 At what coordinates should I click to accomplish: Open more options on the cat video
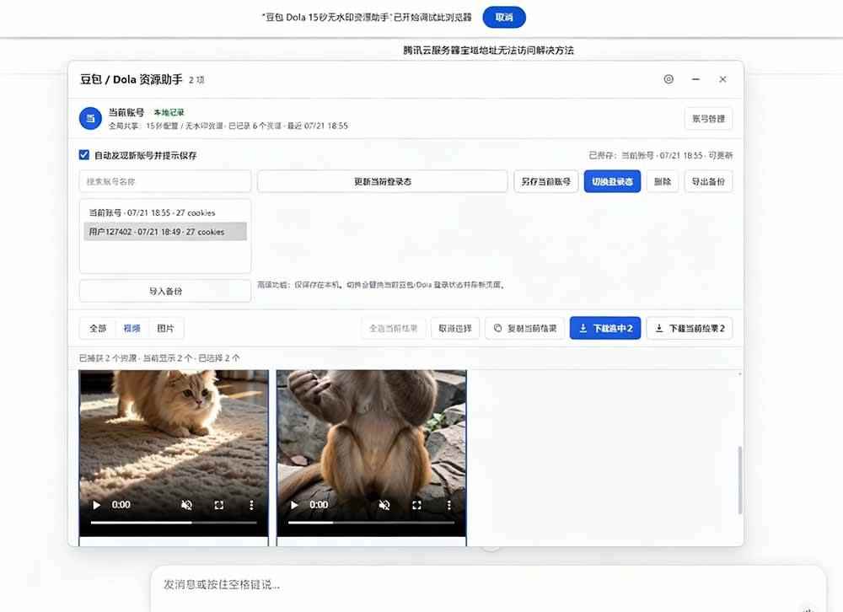point(251,505)
